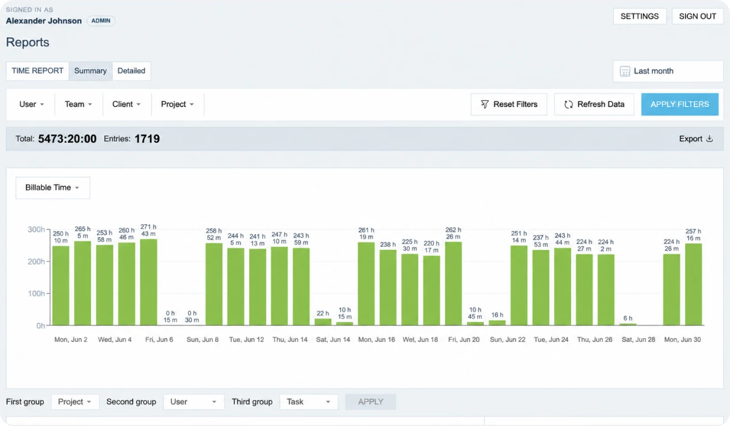The image size is (730, 426).
Task: Click the bar labeled 265 h 5 m
Action: (83, 284)
